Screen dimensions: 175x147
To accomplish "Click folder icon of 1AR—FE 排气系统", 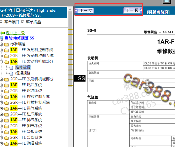I will [x=6, y=120].
